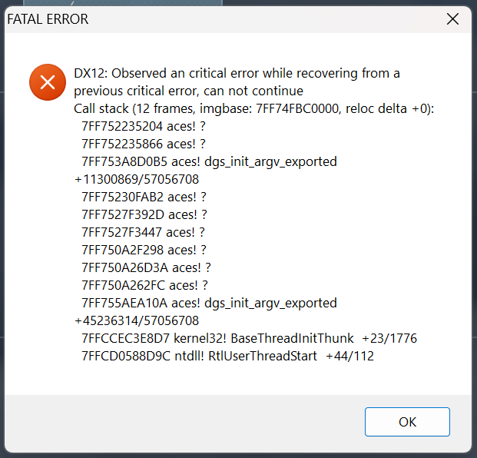Click the Call stack imgbase header line
The image size is (477, 458).
point(254,109)
